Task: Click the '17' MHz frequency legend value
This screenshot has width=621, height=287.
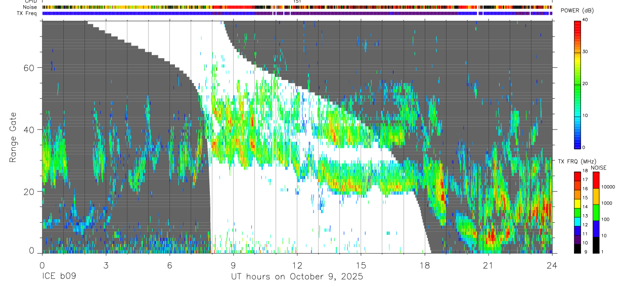Action: 586,180
